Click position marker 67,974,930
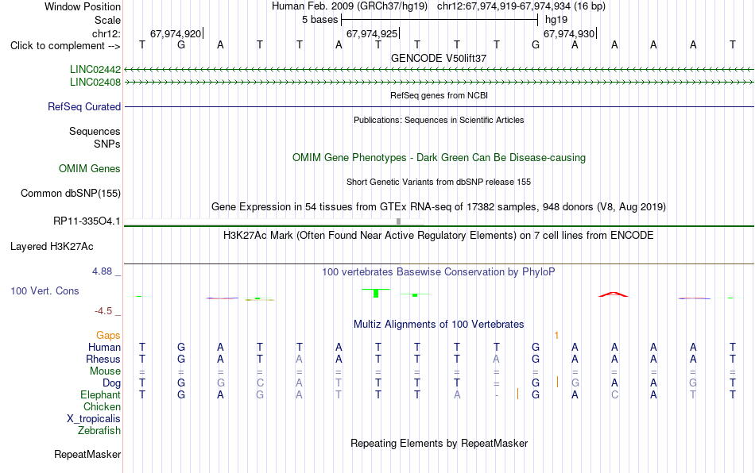 (x=569, y=33)
